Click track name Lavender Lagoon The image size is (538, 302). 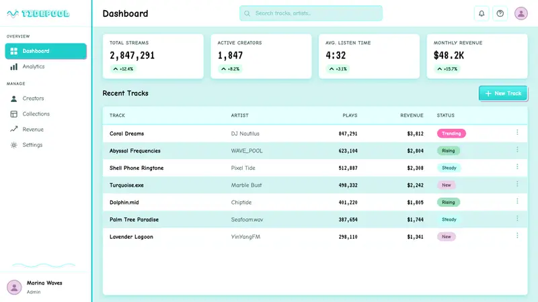[x=131, y=237]
